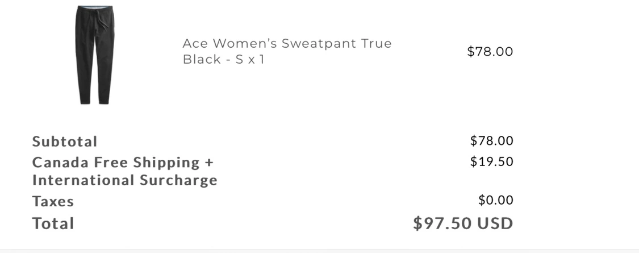
Task: Click the waistband of the sweatpants image
Action: click(x=94, y=8)
